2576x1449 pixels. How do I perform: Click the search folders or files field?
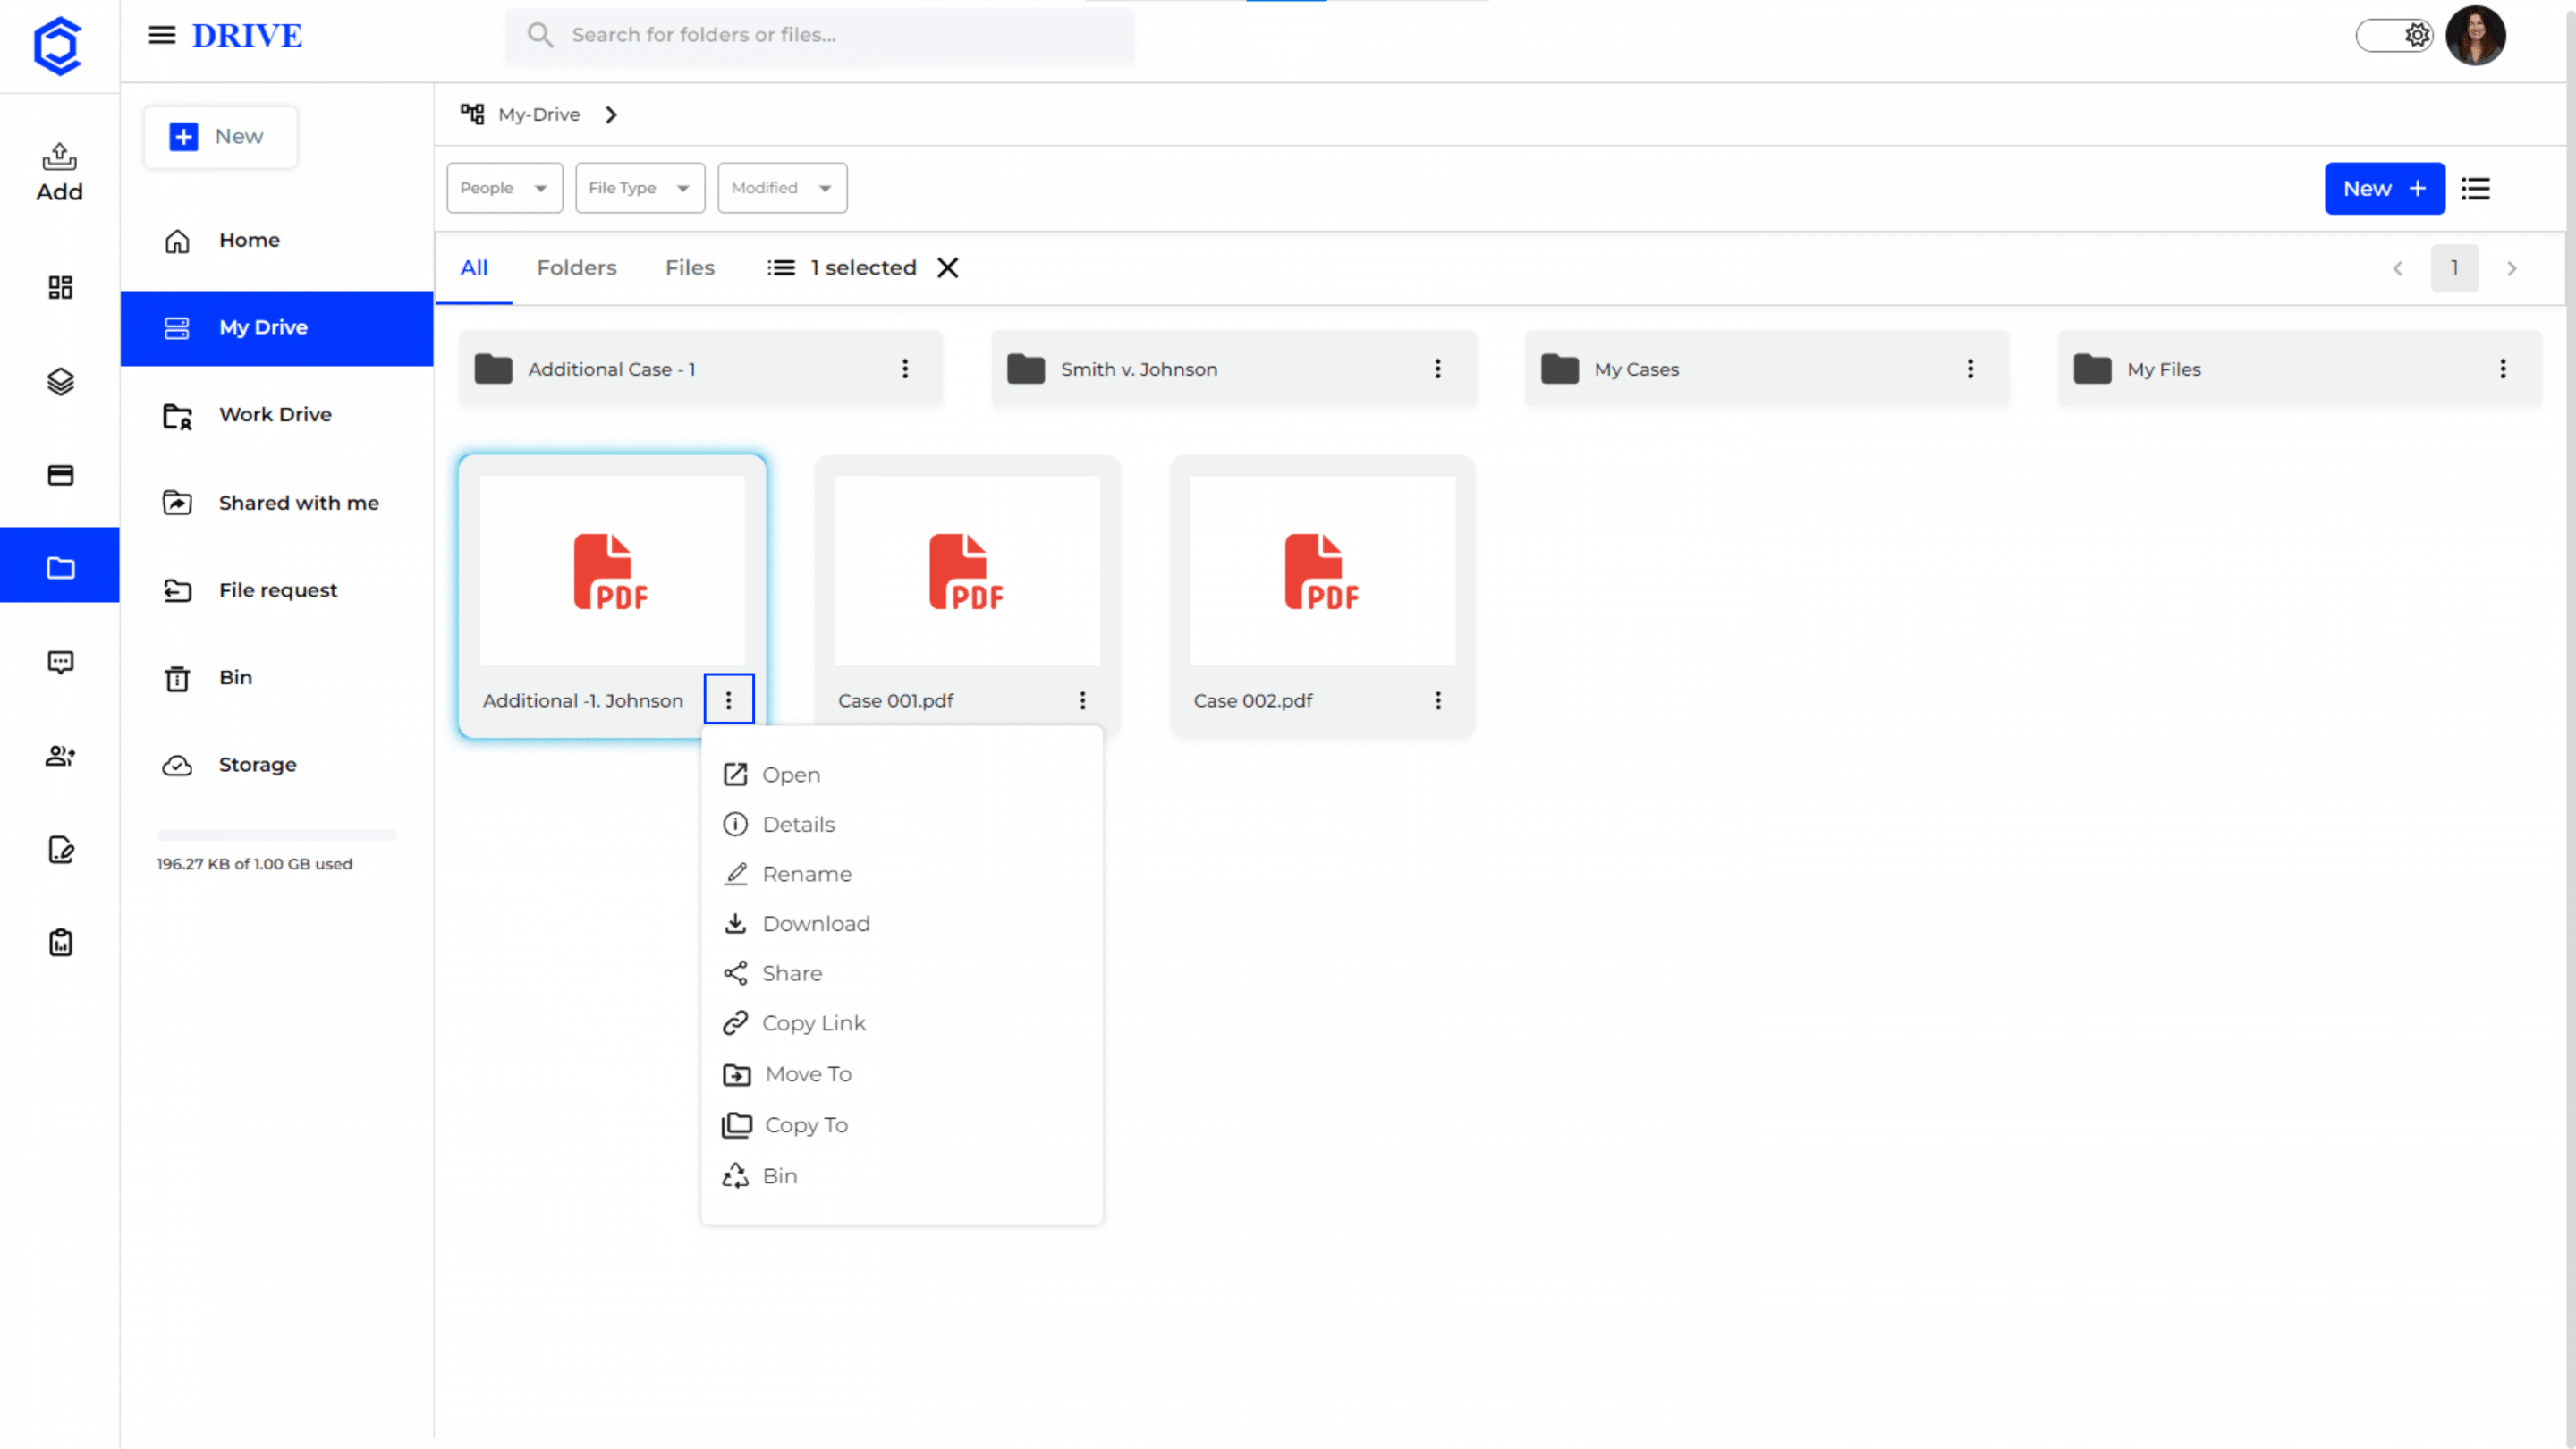coord(820,36)
